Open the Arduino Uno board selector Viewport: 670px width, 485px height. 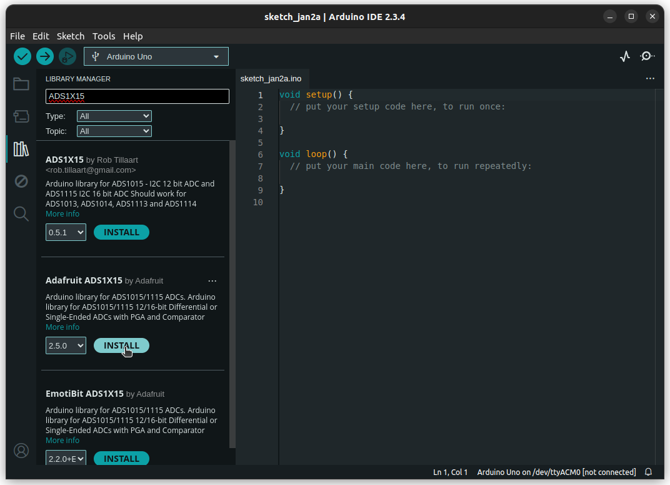point(155,56)
